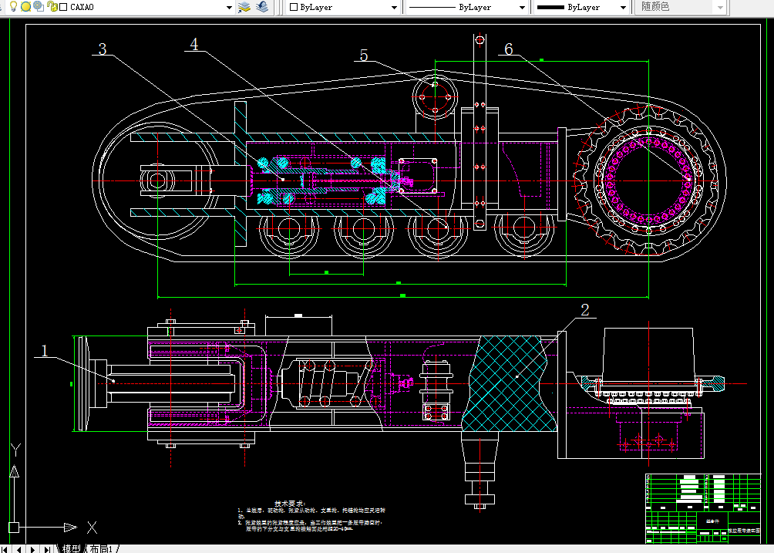This screenshot has width=774, height=553.
Task: Open the CAXA0 layer list dropdown arrow
Action: pos(229,8)
